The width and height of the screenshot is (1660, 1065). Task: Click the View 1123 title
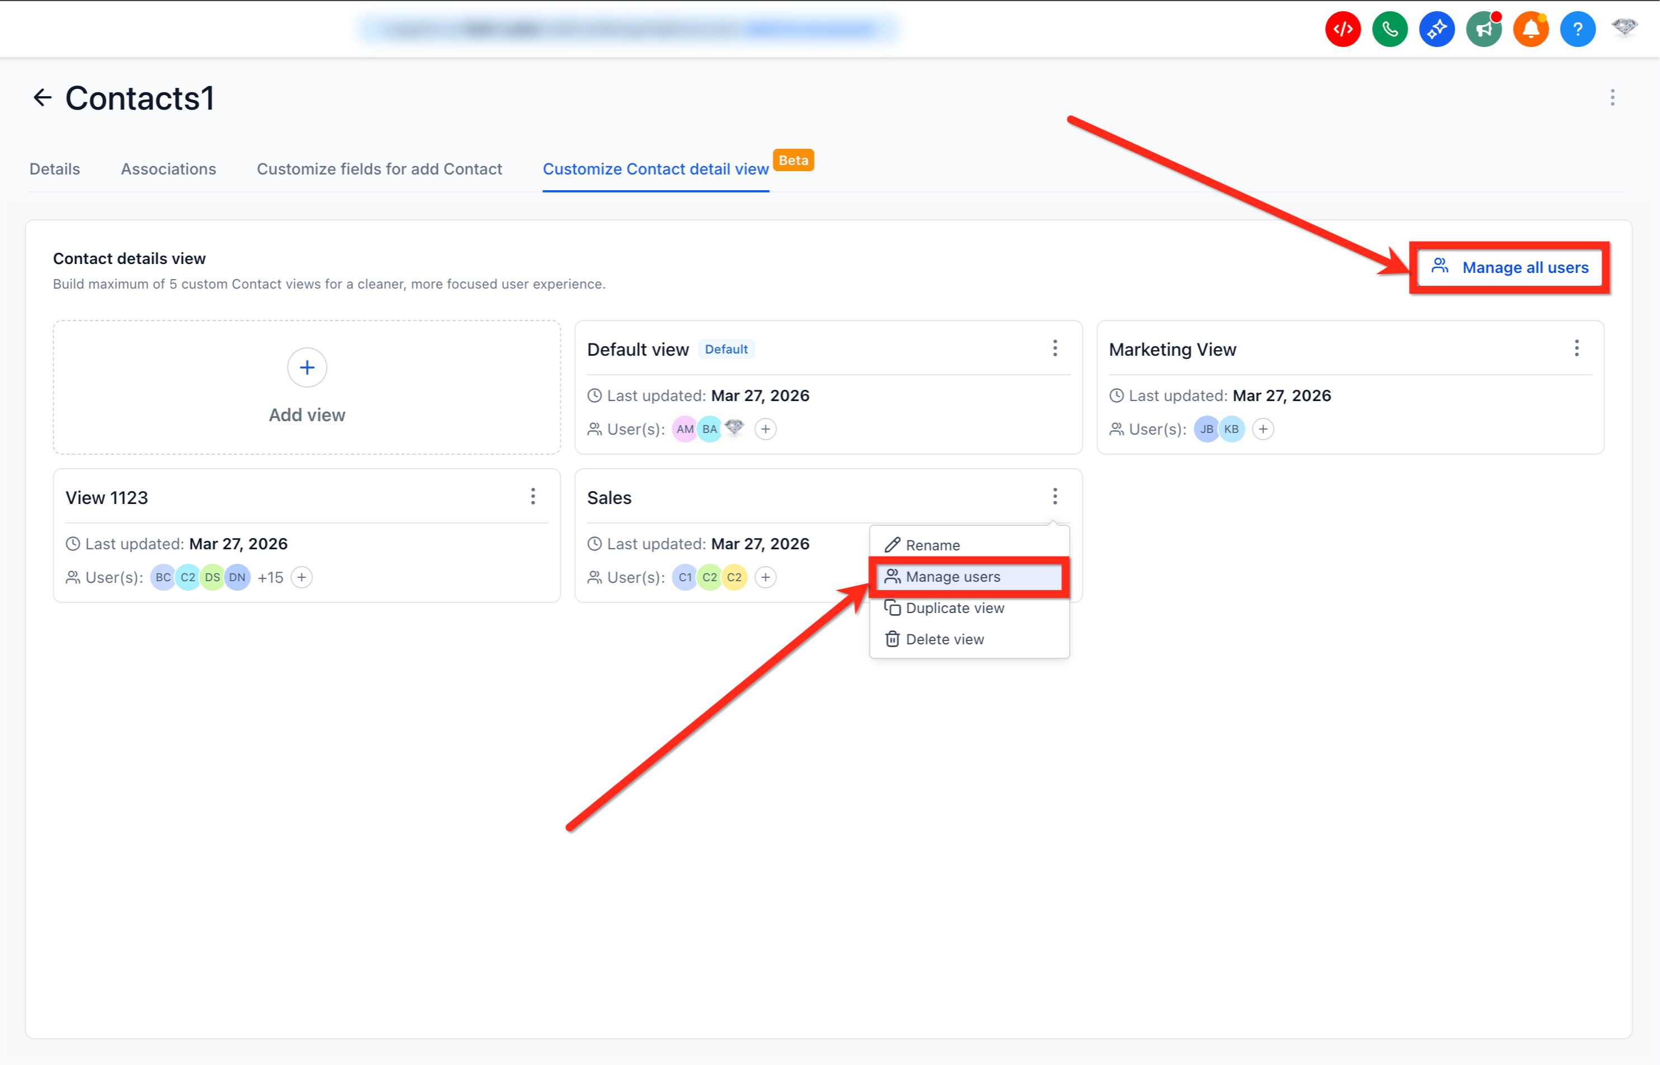tap(106, 498)
